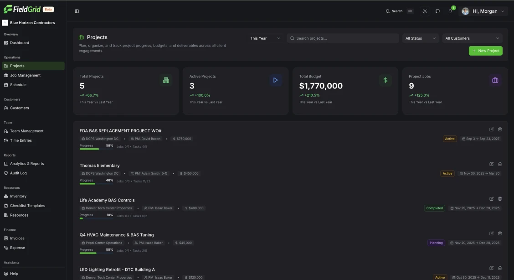Click the Sep 3 → Sep 23, 2027 date
The width and height of the screenshot is (514, 280).
[481, 139]
